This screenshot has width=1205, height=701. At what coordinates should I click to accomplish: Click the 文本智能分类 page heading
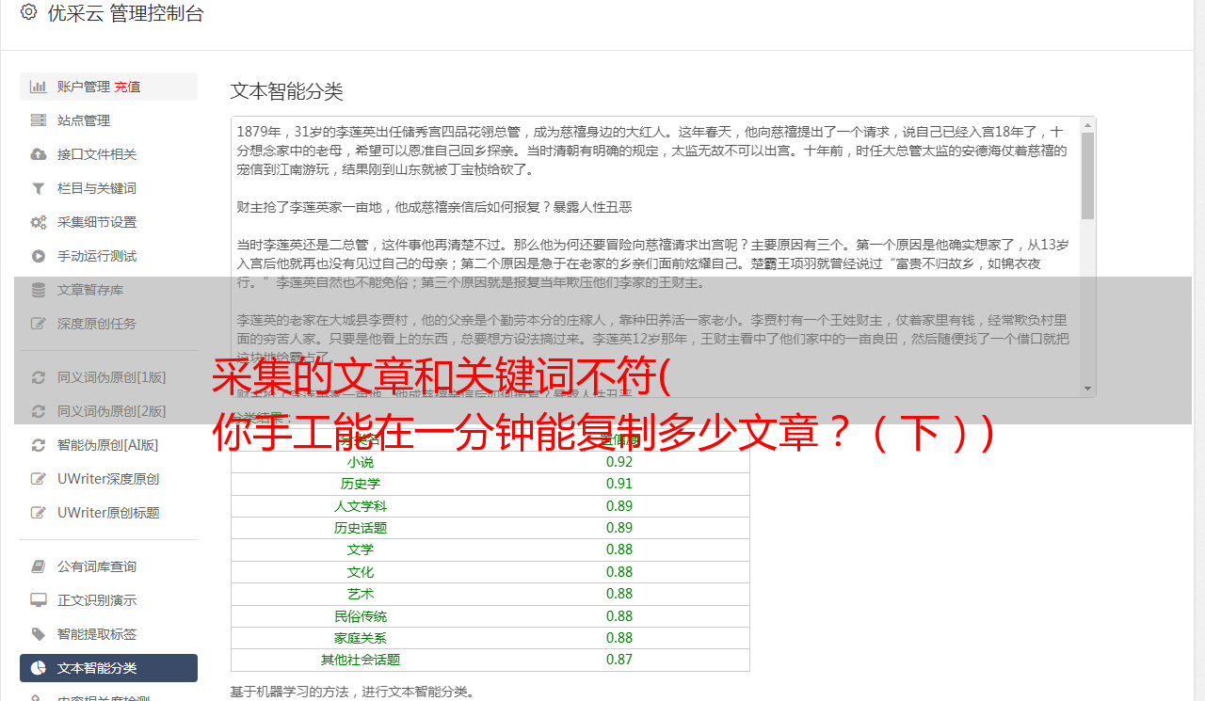point(287,91)
